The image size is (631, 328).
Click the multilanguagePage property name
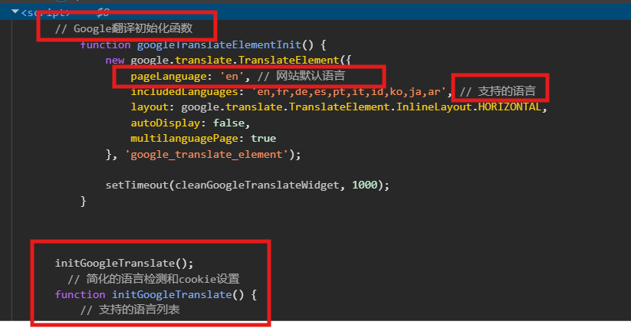[x=184, y=139]
